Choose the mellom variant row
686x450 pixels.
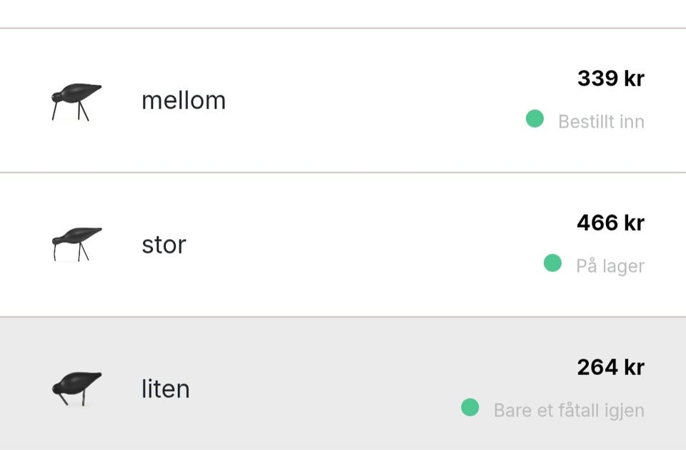pyautogui.click(x=343, y=100)
